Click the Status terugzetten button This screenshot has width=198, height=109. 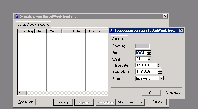coord(130,102)
